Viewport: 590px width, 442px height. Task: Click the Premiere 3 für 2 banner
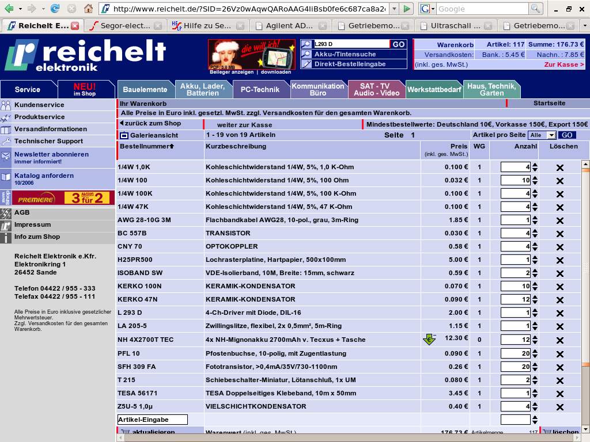coord(63,198)
